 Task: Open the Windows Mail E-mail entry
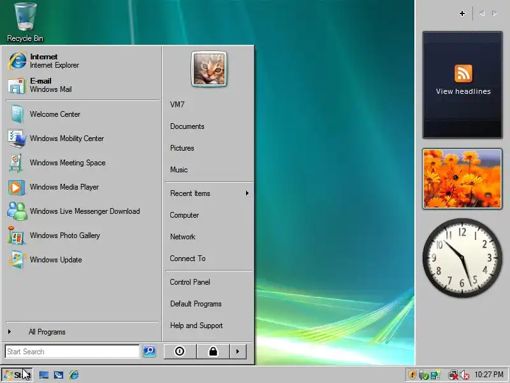[x=83, y=85]
